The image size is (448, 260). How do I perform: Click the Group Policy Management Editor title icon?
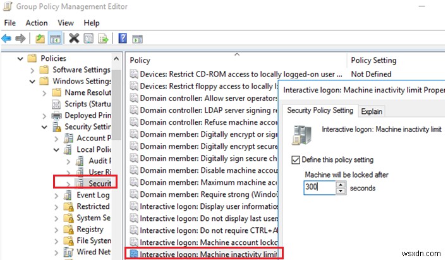8,6
